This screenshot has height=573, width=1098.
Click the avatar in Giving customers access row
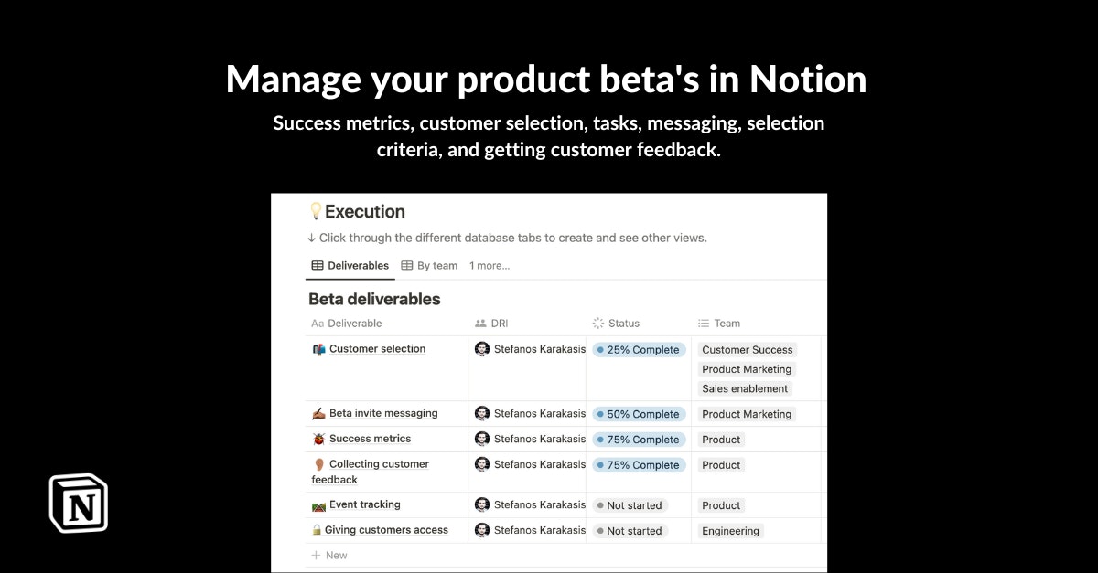click(x=482, y=530)
